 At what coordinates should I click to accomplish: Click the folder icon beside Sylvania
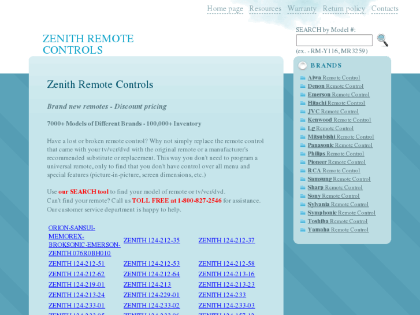pyautogui.click(x=303, y=204)
